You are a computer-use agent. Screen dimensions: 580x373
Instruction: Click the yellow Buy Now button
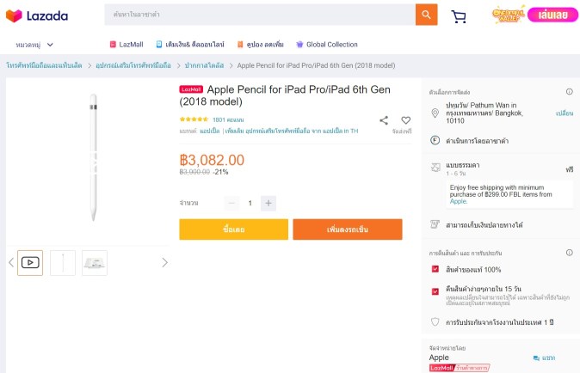[x=233, y=229]
